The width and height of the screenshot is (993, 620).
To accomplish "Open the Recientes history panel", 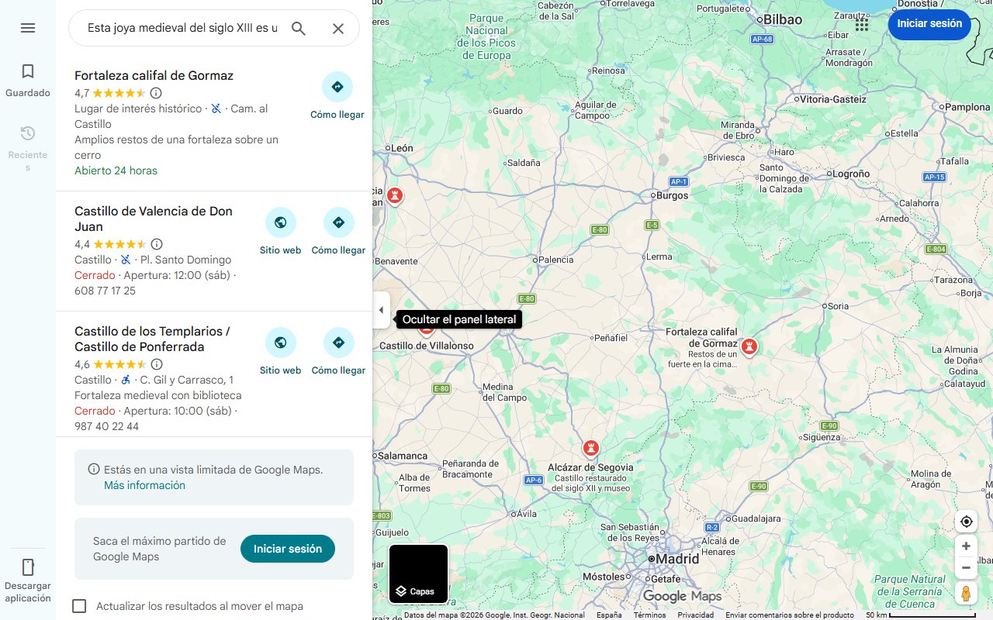I will (x=28, y=147).
